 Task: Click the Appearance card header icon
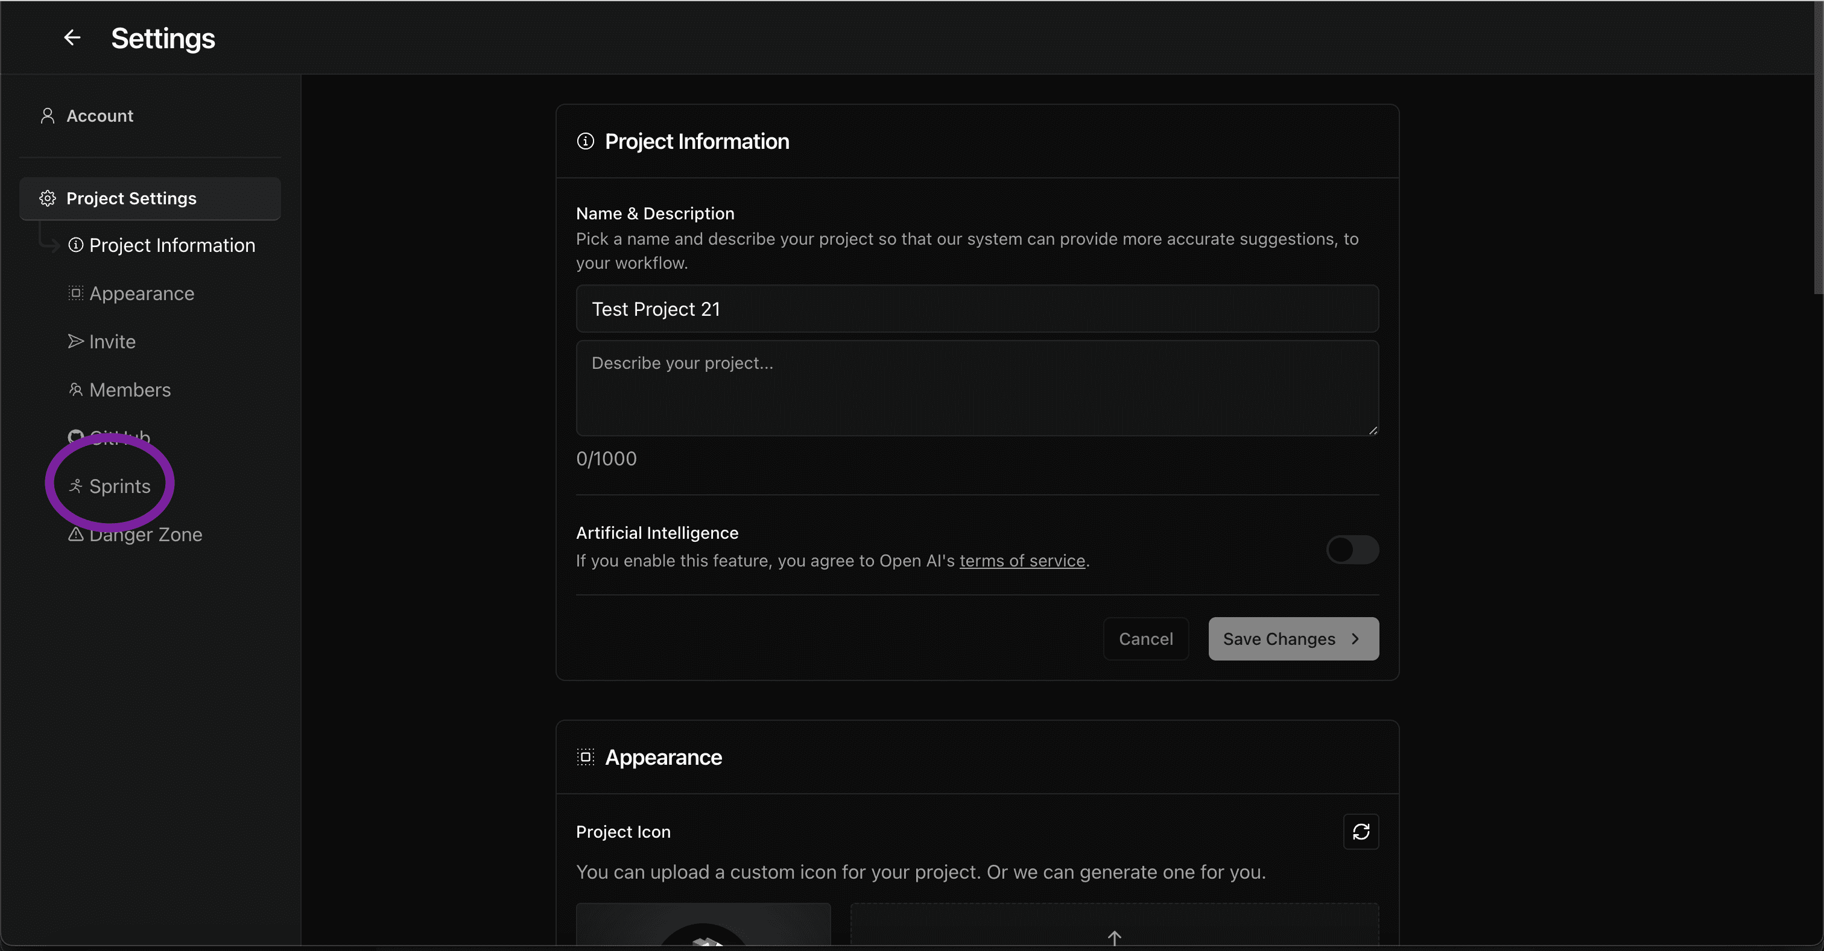586,757
